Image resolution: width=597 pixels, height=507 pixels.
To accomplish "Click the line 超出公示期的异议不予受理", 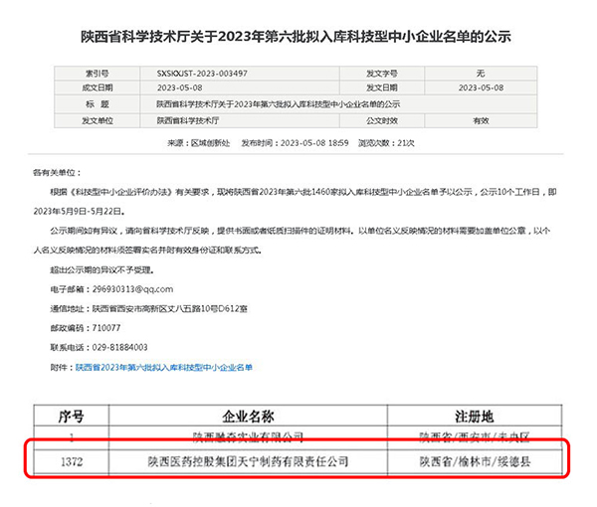I will point(102,270).
